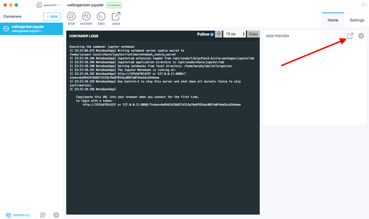
Task: Click the scroll-down arrow in the logs header
Action: pyautogui.click(x=219, y=34)
